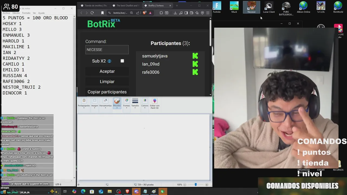Screen dimensions: 347x195
Task: Show Sub X2 info tooltip icon
Action: click(x=110, y=61)
